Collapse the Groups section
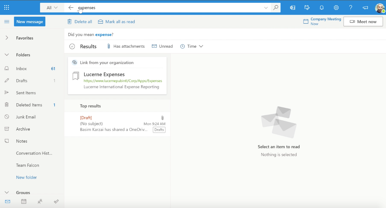Image resolution: width=386 pixels, height=208 pixels. [7, 192]
